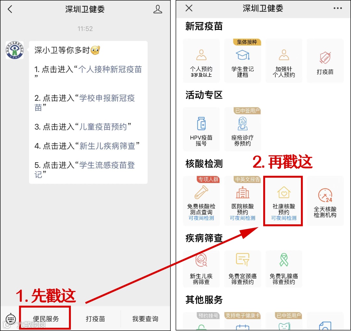The width and height of the screenshot is (351, 331).
Task: Open the three-dot more options menu
Action: (338, 8)
